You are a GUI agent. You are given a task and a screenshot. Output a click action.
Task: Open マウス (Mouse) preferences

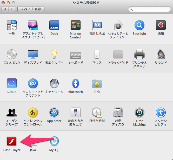(x=97, y=54)
